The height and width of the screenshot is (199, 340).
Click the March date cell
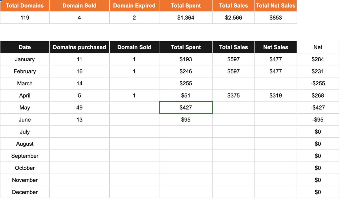[x=25, y=83]
